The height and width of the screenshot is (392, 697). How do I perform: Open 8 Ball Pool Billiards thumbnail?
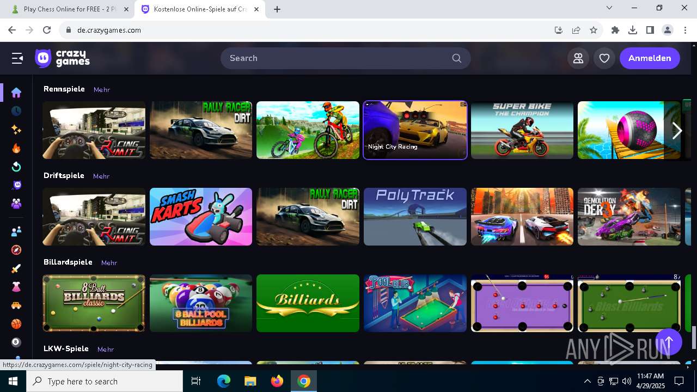[x=201, y=303]
